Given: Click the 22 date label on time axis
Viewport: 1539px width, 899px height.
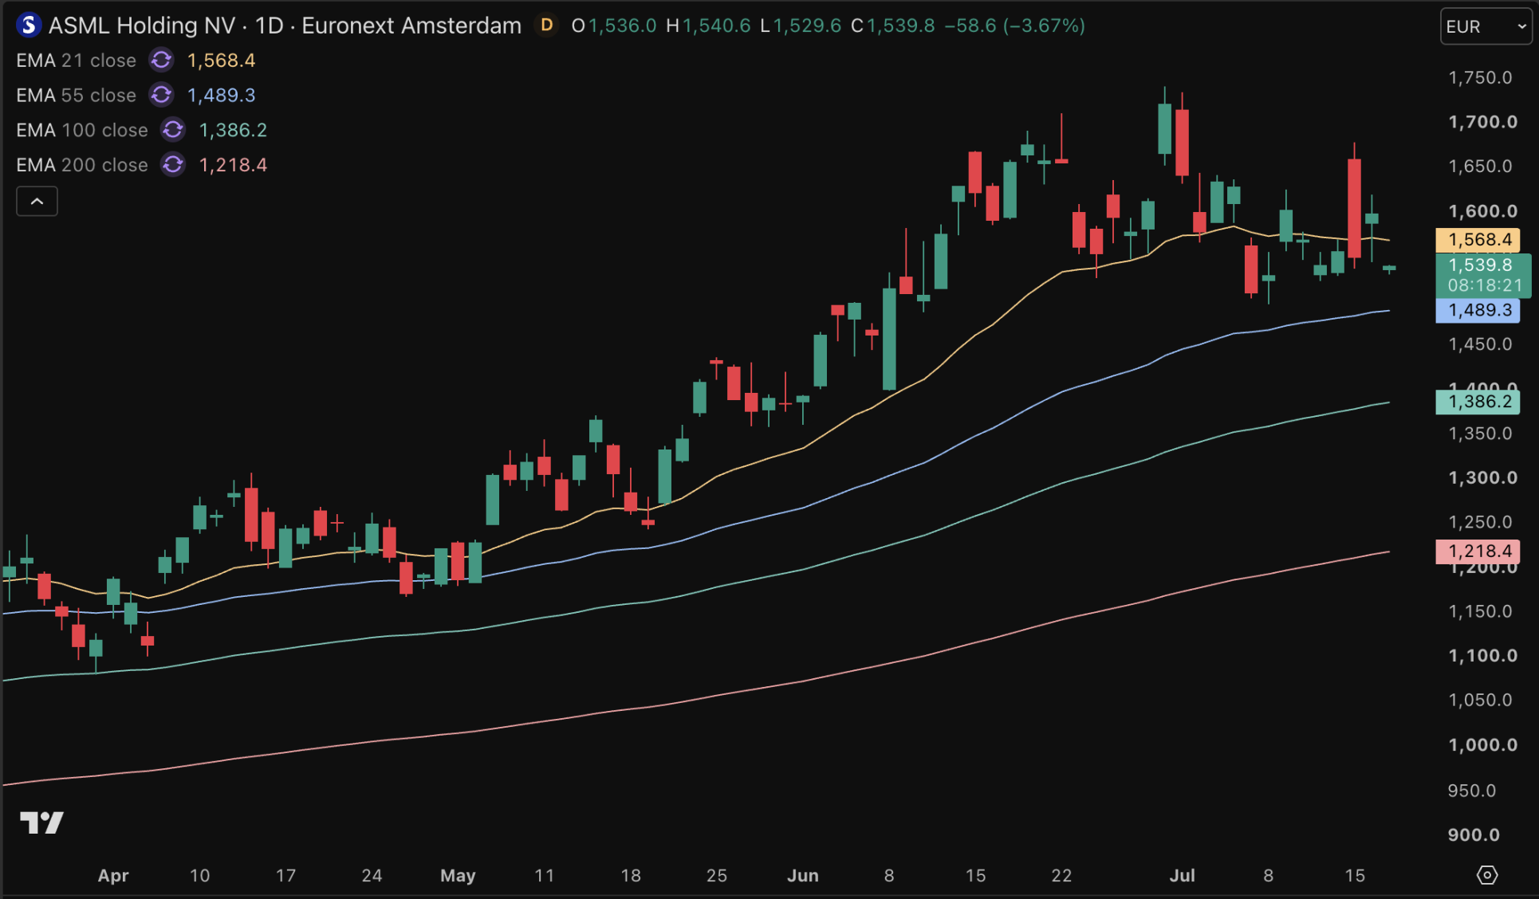Looking at the screenshot, I should pyautogui.click(x=1061, y=875).
